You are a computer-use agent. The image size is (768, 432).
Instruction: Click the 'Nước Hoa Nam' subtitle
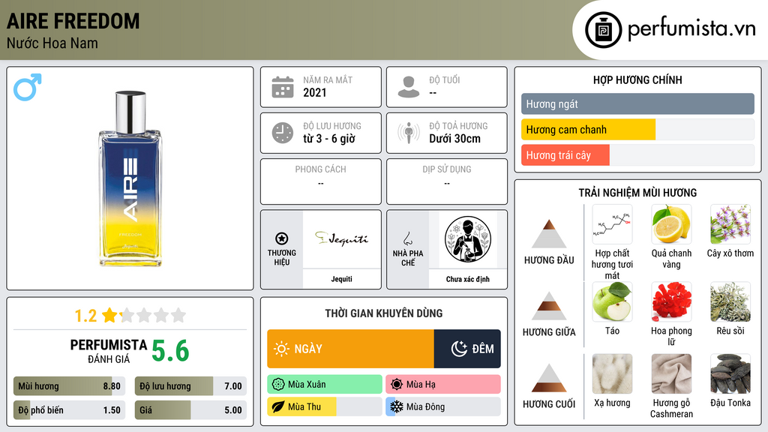[52, 43]
